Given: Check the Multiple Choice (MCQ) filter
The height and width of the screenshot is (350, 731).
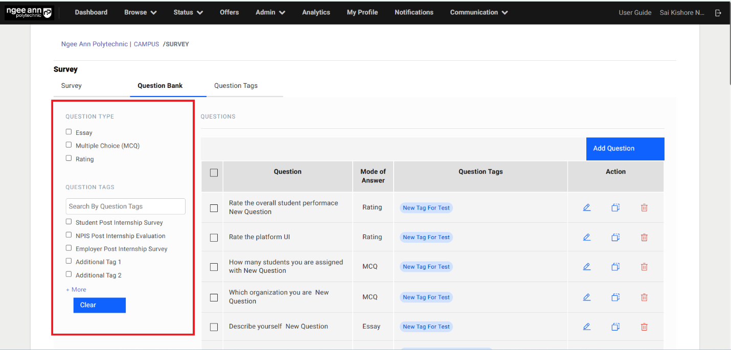Looking at the screenshot, I should coord(68,145).
